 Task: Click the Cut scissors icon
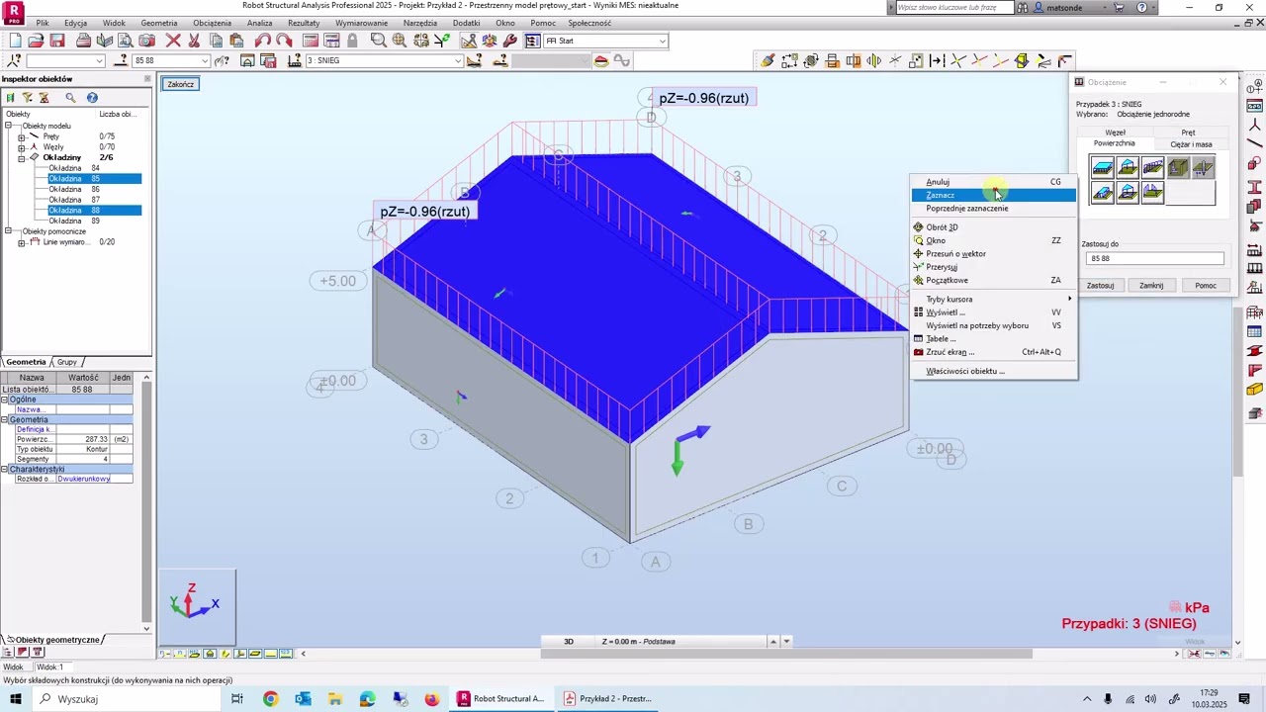click(x=194, y=41)
